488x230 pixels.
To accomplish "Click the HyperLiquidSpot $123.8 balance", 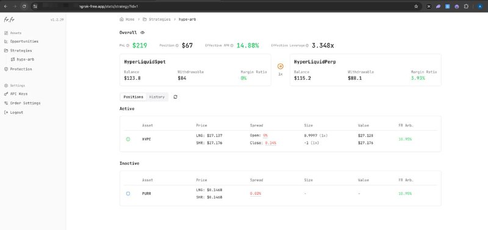I will click(132, 78).
